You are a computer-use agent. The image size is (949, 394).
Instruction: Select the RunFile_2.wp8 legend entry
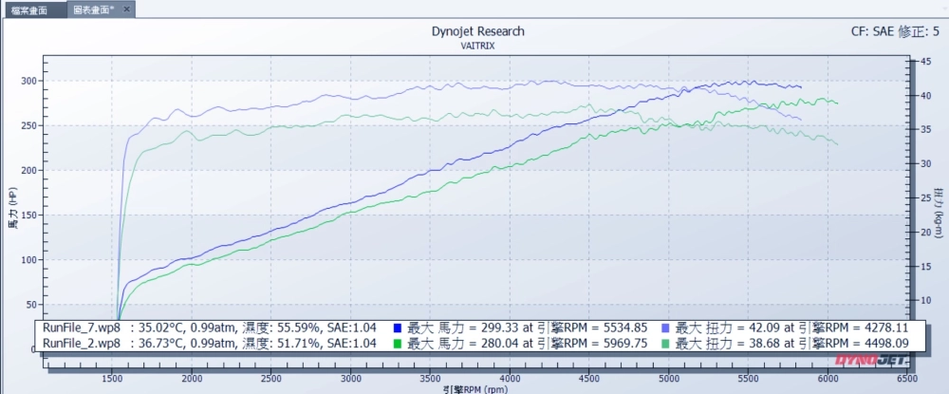pos(82,343)
